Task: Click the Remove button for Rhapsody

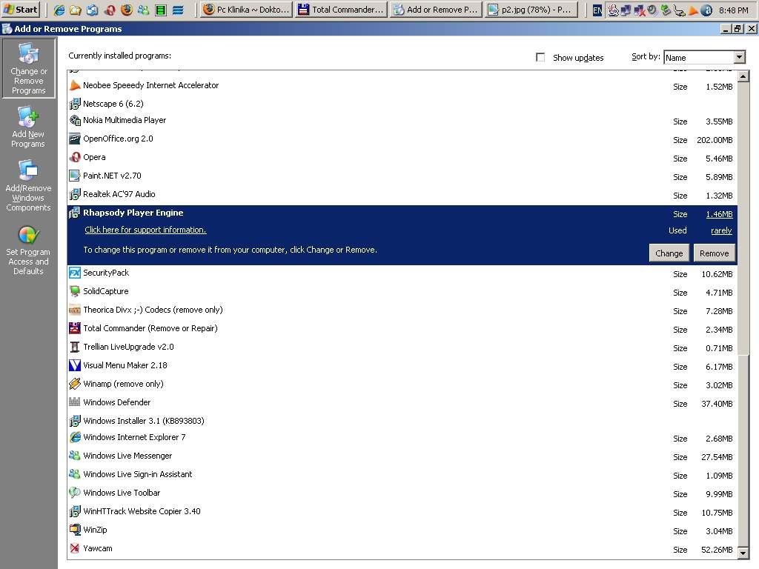Action: [x=714, y=253]
